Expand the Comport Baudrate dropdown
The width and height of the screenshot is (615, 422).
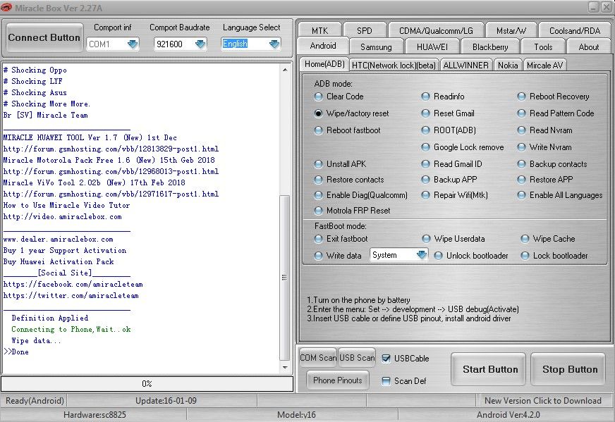200,44
